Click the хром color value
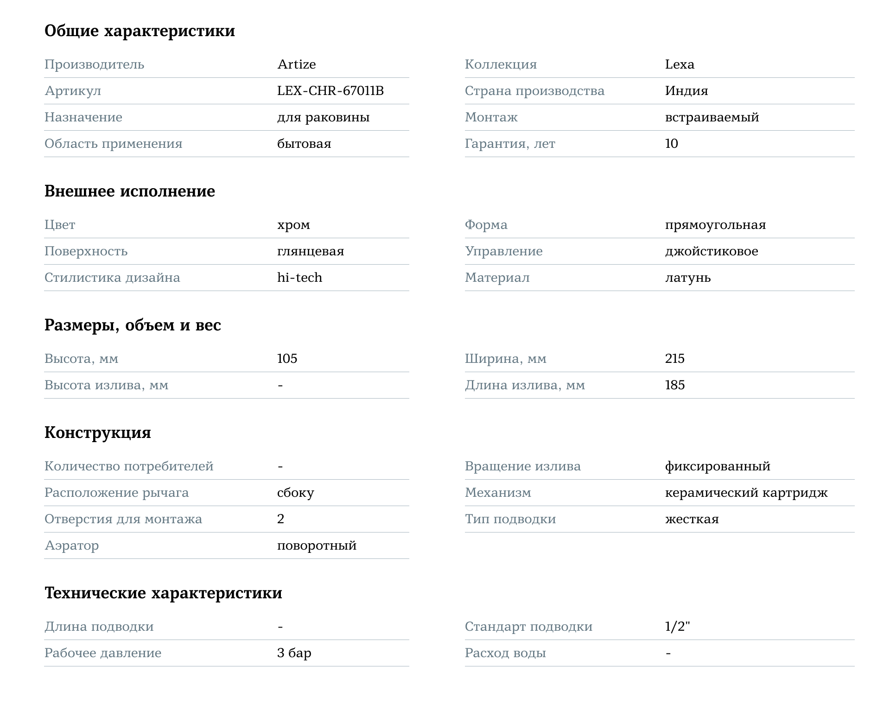890x710 pixels. (293, 225)
